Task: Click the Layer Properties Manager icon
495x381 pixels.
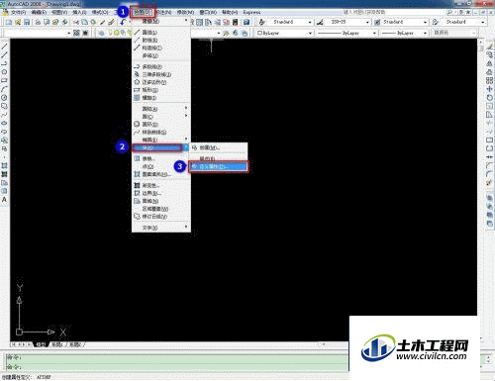Action: (x=101, y=33)
